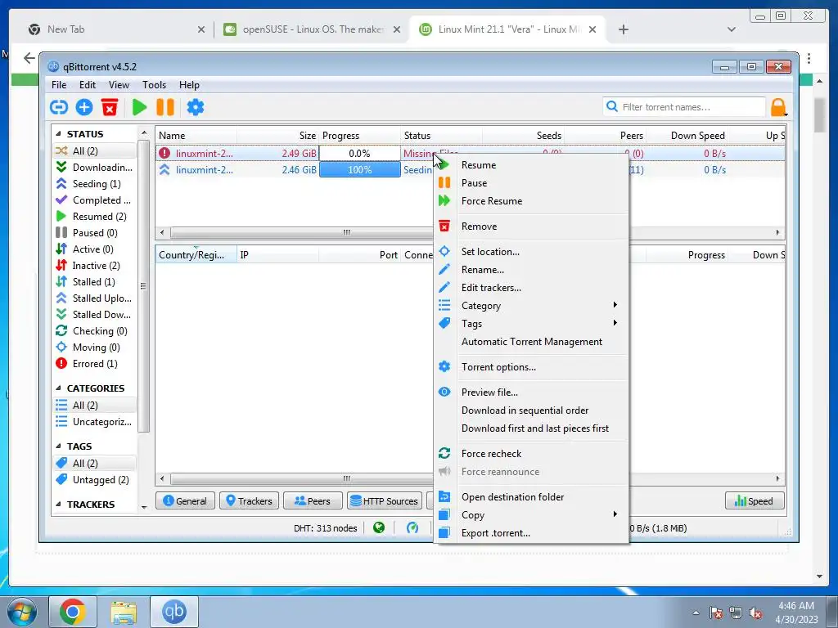Filter by Completed status in sidebar
The height and width of the screenshot is (628, 838).
(x=95, y=200)
